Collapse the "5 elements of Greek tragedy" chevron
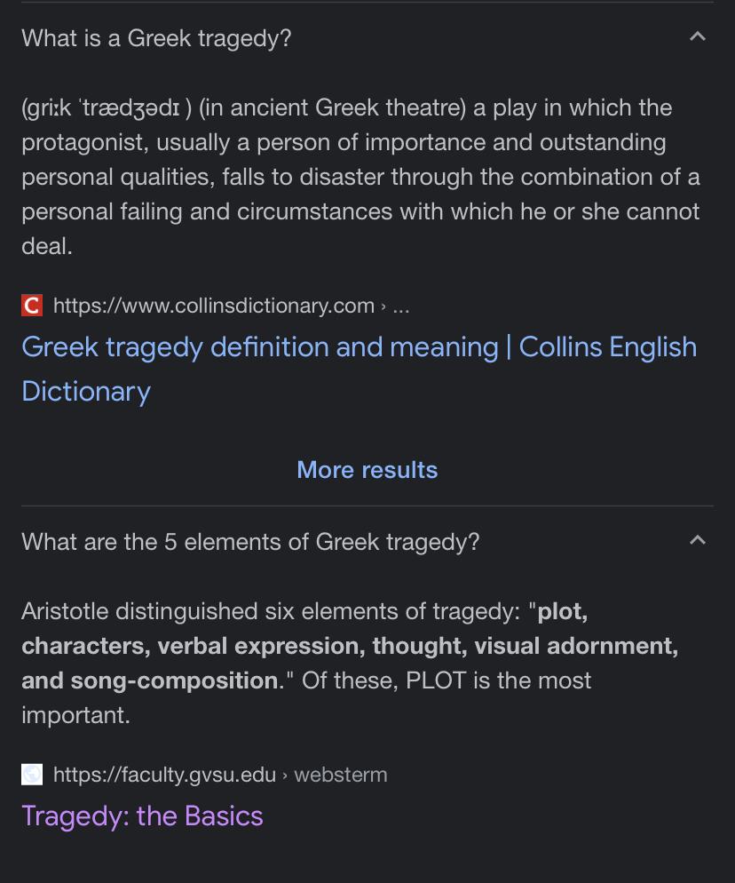The width and height of the screenshot is (735, 883). tap(698, 540)
